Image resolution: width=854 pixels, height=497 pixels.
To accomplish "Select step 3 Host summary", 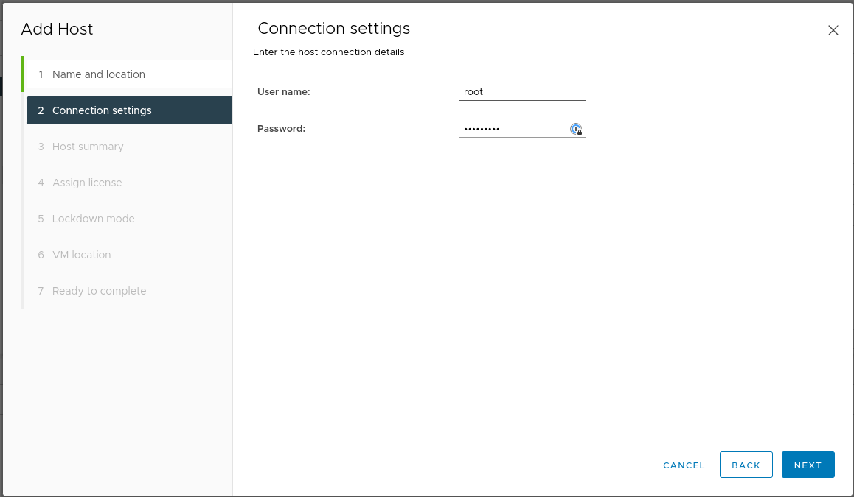I will tap(88, 147).
